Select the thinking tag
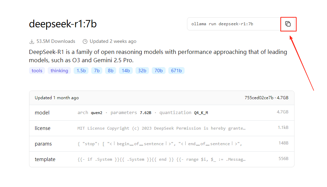This screenshot has width=327, height=187. (x=59, y=71)
